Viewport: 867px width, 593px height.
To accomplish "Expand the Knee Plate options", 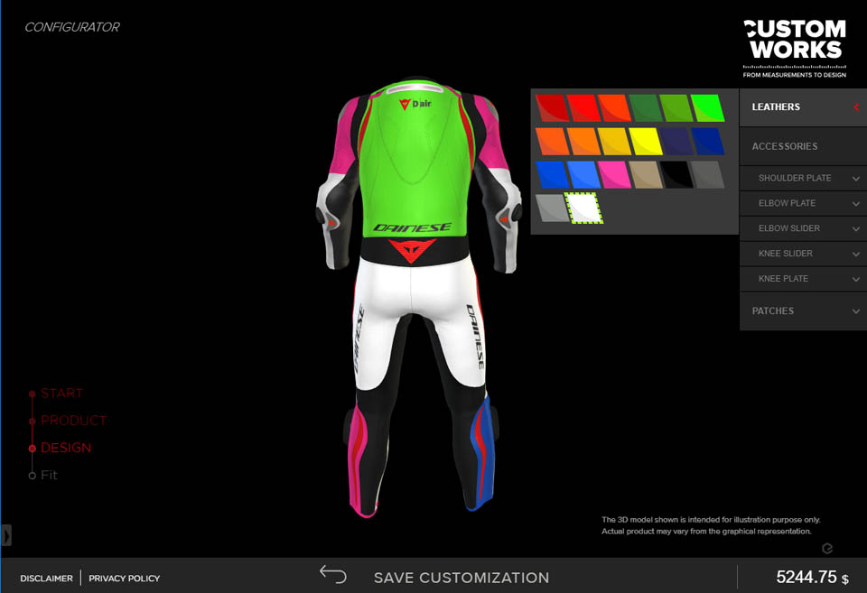I will (803, 279).
